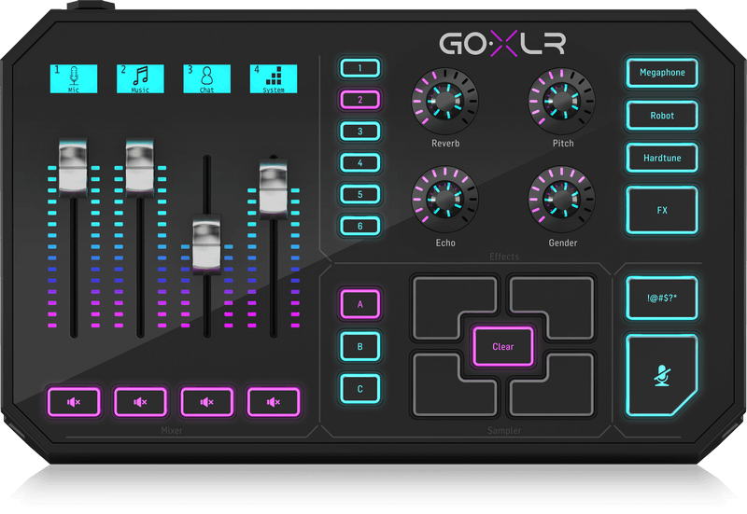Toggle the Hardtune effect
The height and width of the screenshot is (514, 747).
pos(662,158)
